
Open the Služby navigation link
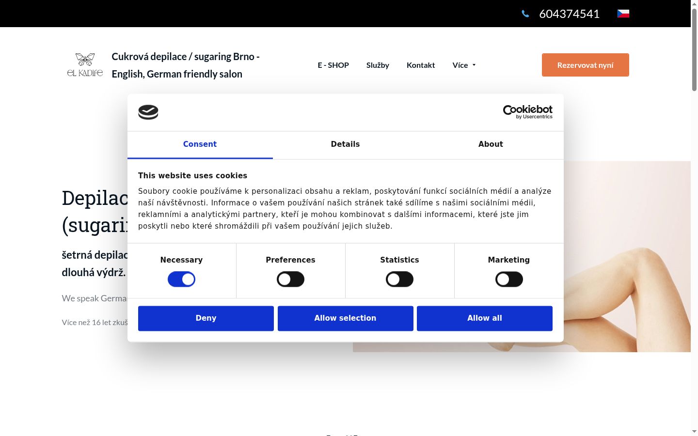pyautogui.click(x=378, y=65)
